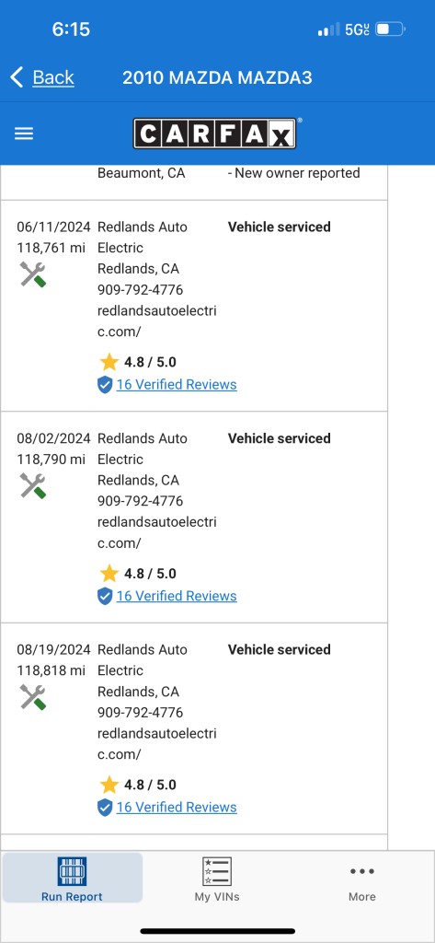Click service wrench icon for 08/02/2024
The height and width of the screenshot is (943, 435).
point(32,486)
